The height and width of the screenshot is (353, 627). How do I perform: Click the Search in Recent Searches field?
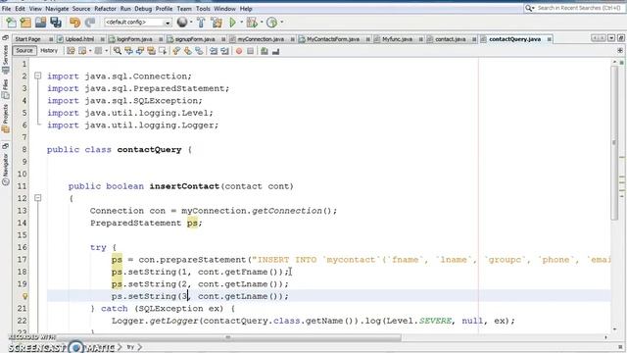[x=579, y=8]
